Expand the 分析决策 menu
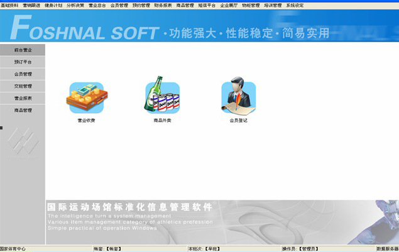Viewport: 399px width, 252px height. [x=75, y=4]
